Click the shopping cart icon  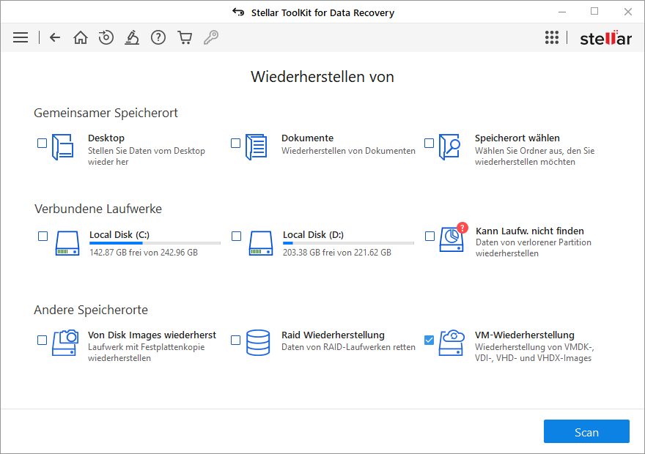pos(185,37)
